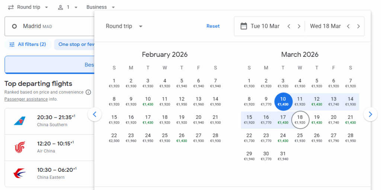Show previous months in calendar
The image size is (381, 190).
coord(95,114)
